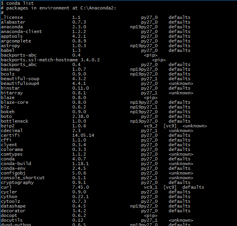The image size is (237, 226).
Task: Click the 'docutils' package name
Action: coord(12,220)
